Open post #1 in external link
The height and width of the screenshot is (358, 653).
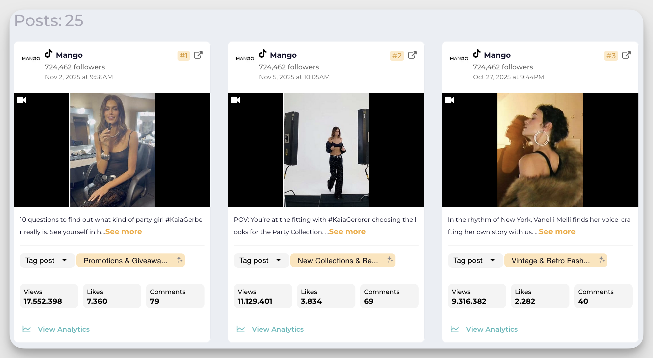point(198,55)
